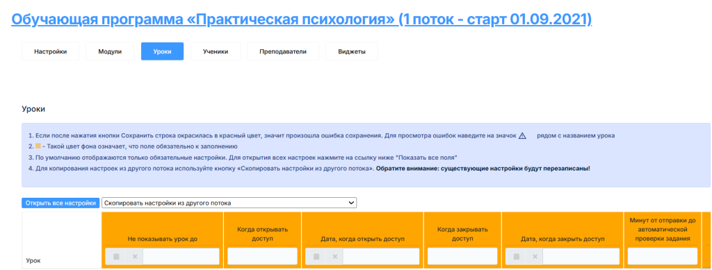This screenshot has width=712, height=270.
Task: Click the Дата, когда закрыть доступ header text
Action: (x=563, y=239)
